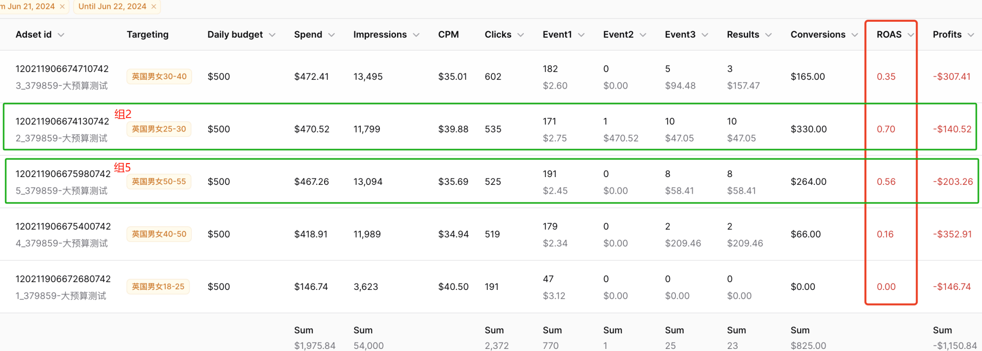Select adset id 120211906675980742
Image resolution: width=982 pixels, height=351 pixels.
[63, 174]
